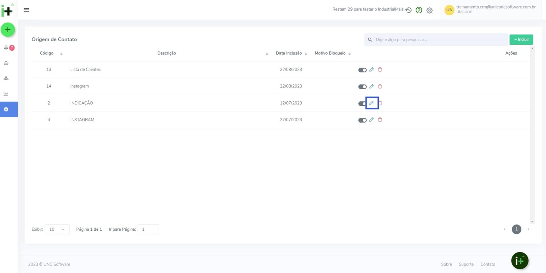Click the help question mark icon
This screenshot has width=546, height=273.
click(x=419, y=10)
